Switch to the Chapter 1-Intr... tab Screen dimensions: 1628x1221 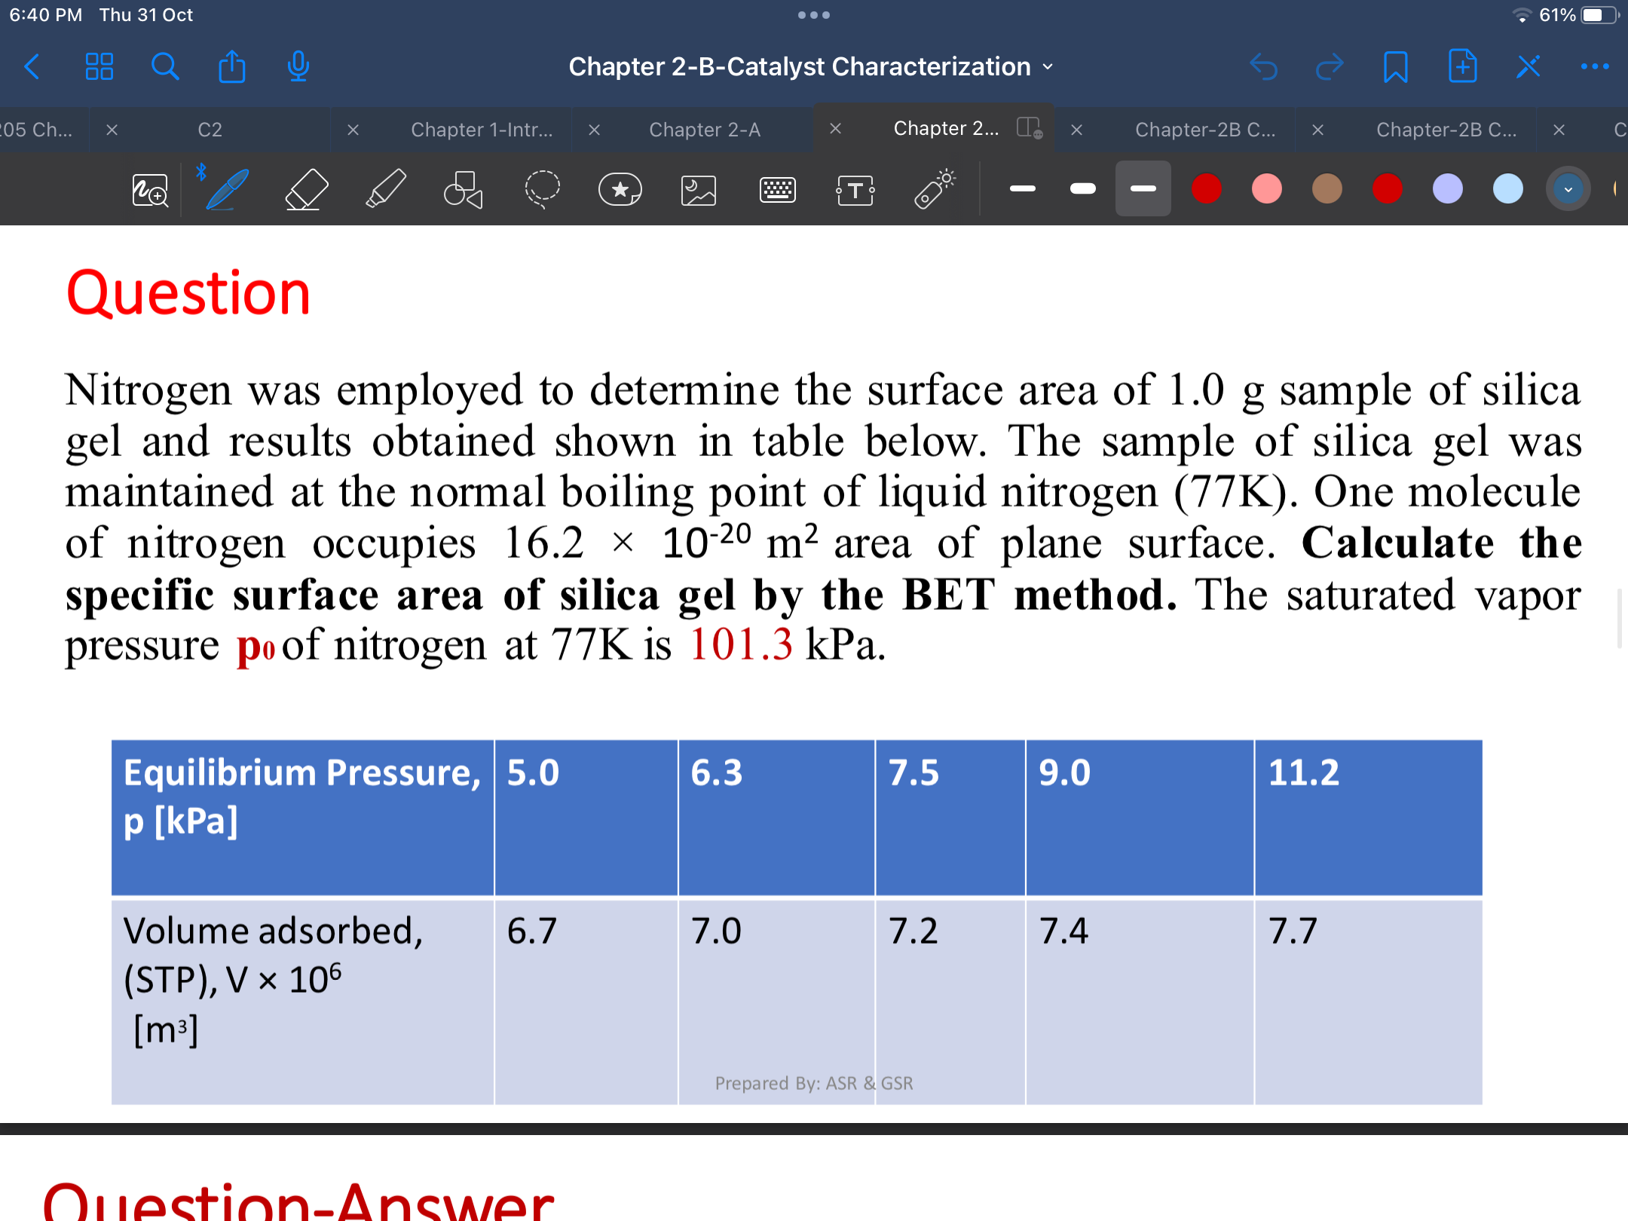[x=482, y=130]
